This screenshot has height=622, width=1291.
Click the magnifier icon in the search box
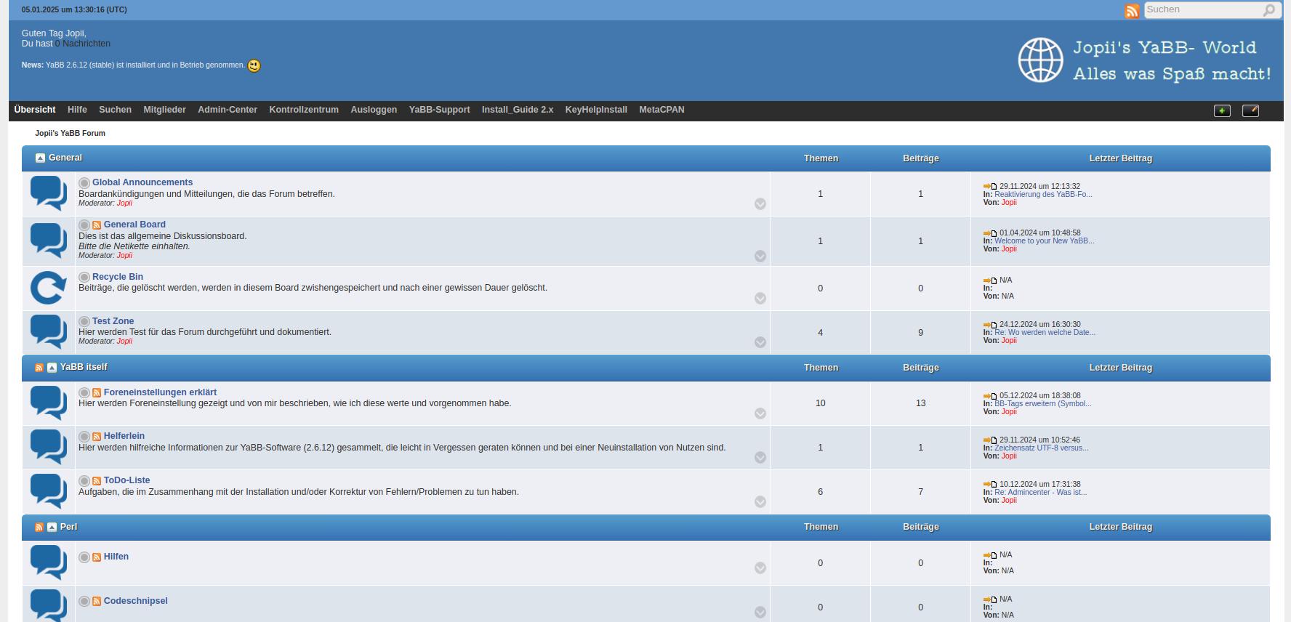tap(1269, 10)
